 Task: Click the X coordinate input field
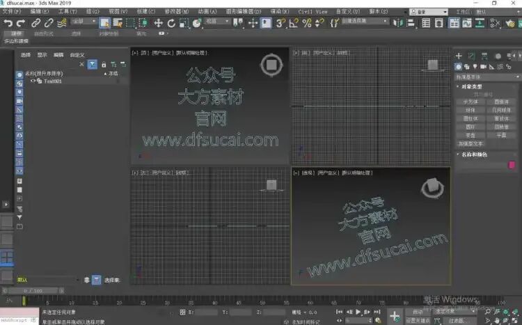click(206, 312)
